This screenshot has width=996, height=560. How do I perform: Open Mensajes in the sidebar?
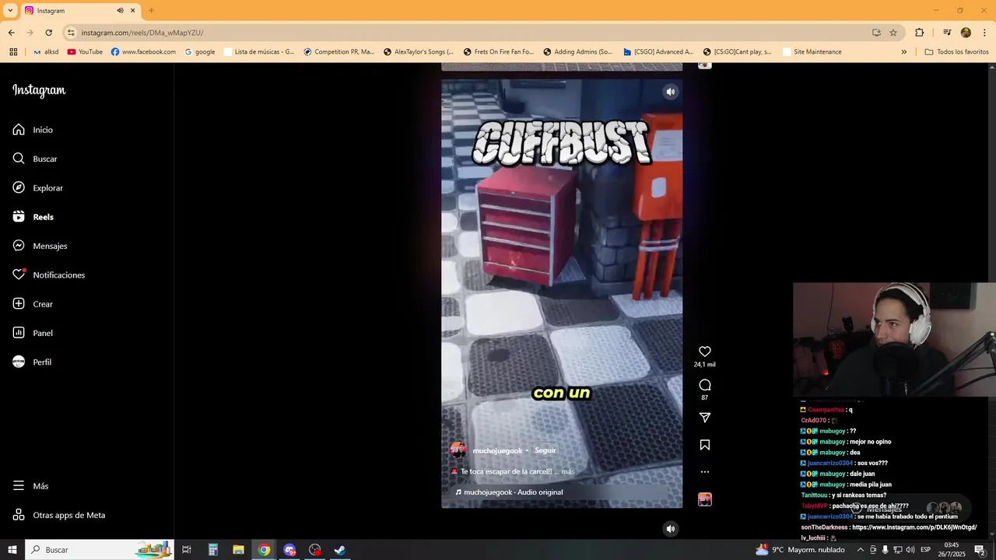click(x=40, y=246)
